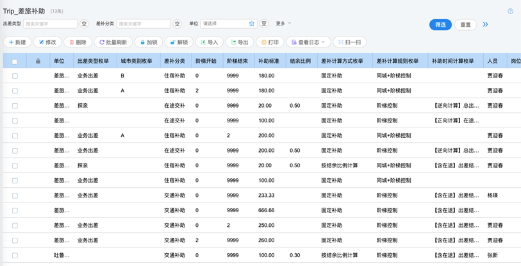Expand the 更多 filter dropdown
This screenshot has width=521, height=266.
[283, 24]
